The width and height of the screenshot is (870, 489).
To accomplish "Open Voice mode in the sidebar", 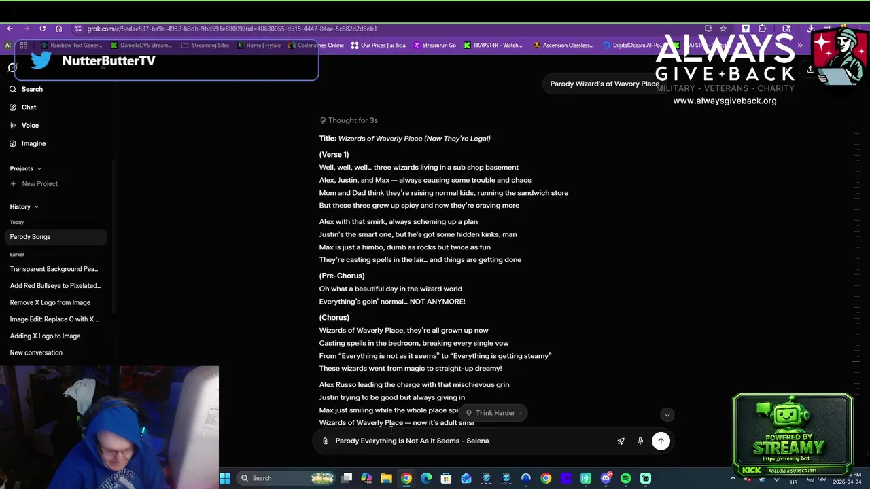I will click(x=24, y=126).
